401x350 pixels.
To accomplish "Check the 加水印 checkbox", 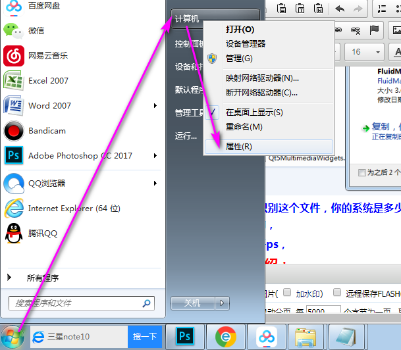I will click(287, 292).
